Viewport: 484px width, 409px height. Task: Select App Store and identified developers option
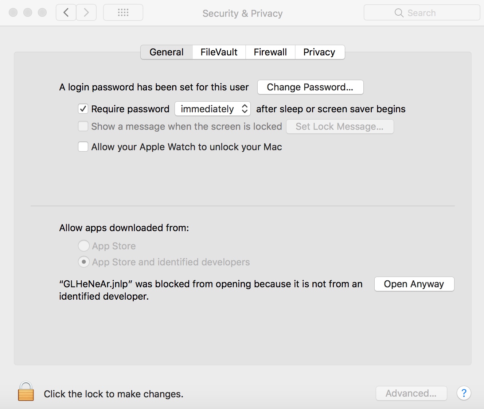(84, 262)
